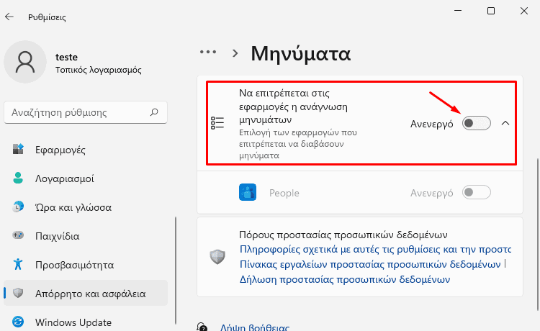Click the Λήψη βοήθειας link

(x=255, y=327)
